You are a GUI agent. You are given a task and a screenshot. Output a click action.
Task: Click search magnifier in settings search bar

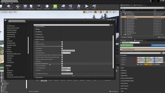click(110, 25)
